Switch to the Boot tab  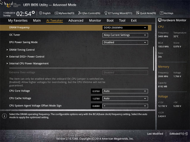[x=110, y=20]
